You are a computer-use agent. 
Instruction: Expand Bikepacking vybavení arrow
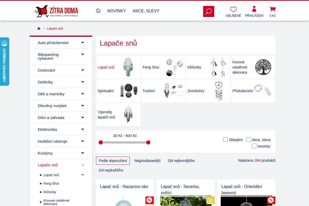(83, 54)
